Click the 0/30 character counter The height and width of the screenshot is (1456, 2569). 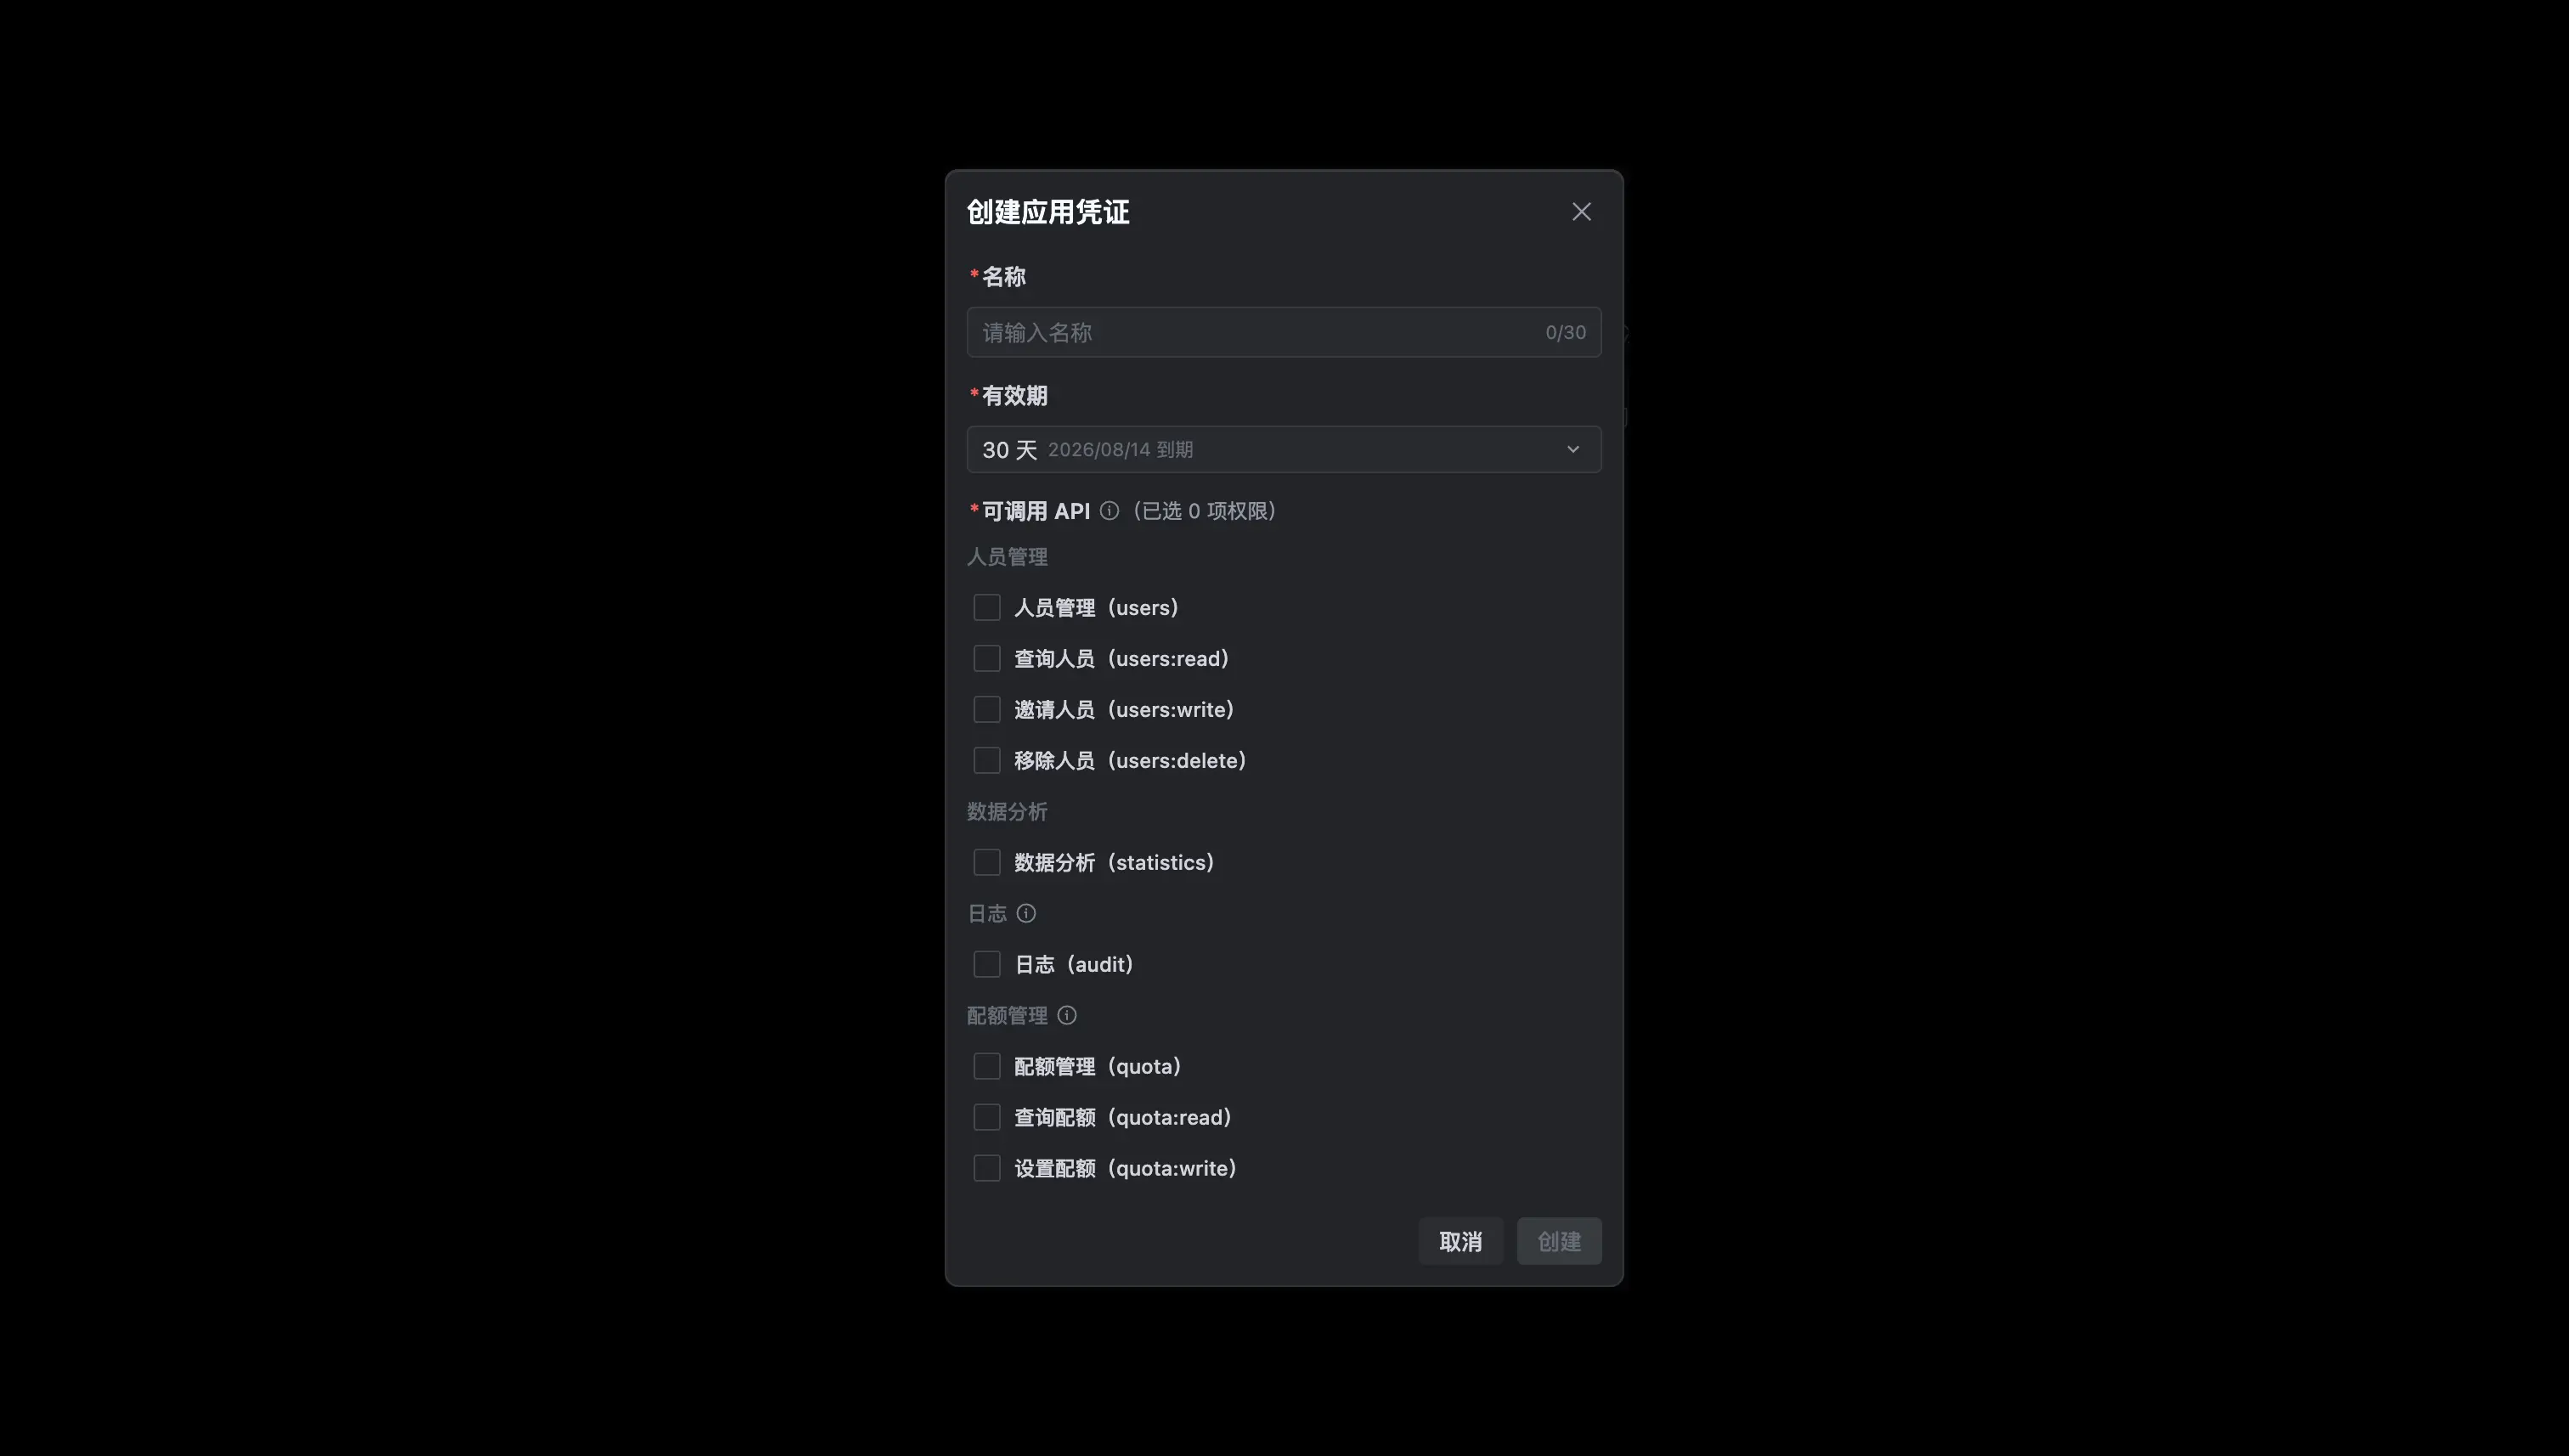pos(1565,332)
